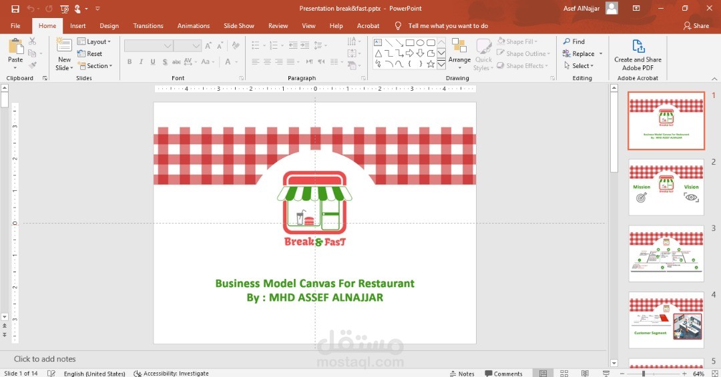This screenshot has width=721, height=377.
Task: Click the Paste clipboard icon
Action: 15,47
